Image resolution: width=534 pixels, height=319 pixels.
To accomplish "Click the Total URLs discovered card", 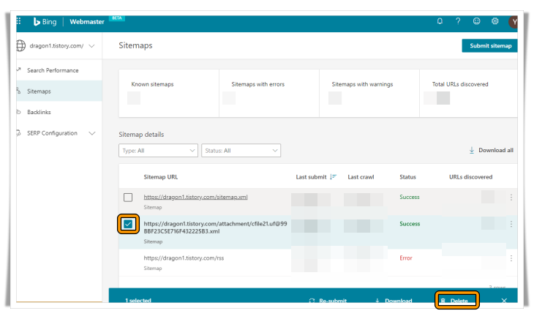I will [x=469, y=94].
